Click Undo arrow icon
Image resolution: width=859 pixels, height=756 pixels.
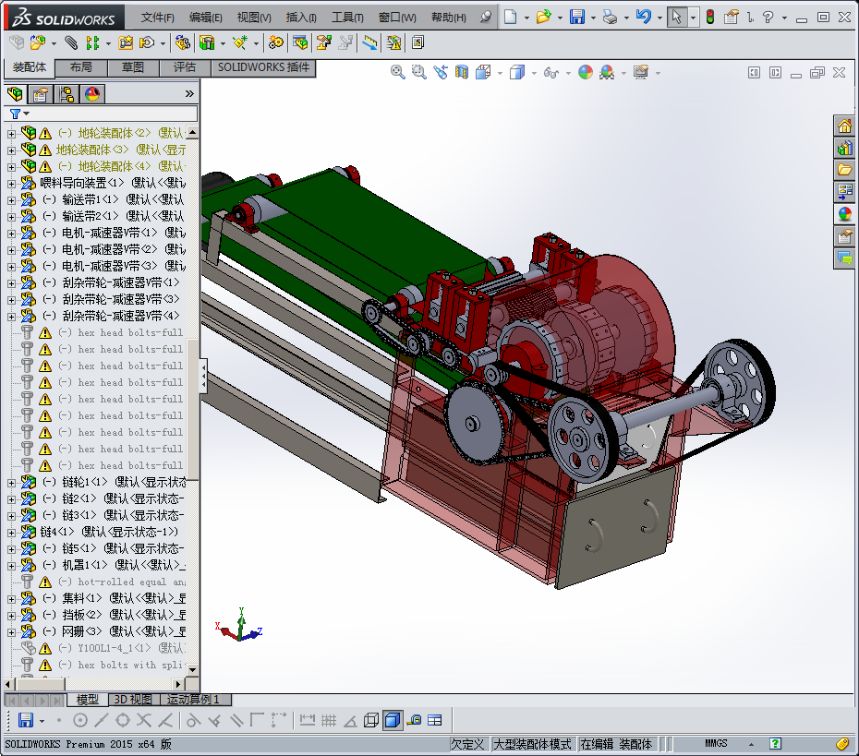click(643, 17)
